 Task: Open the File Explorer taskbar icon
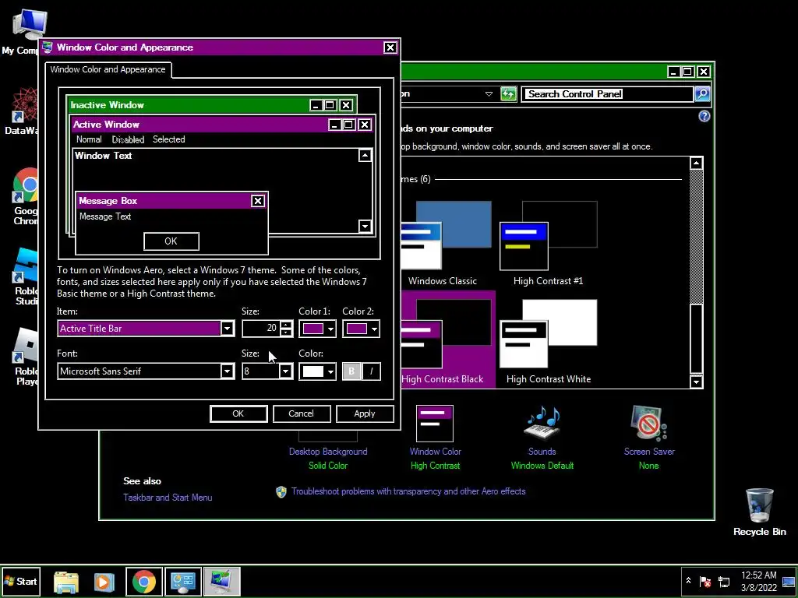(x=66, y=582)
